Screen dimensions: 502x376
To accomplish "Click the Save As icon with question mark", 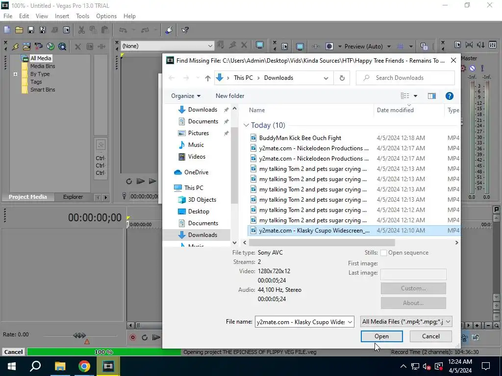I will pos(43,30).
